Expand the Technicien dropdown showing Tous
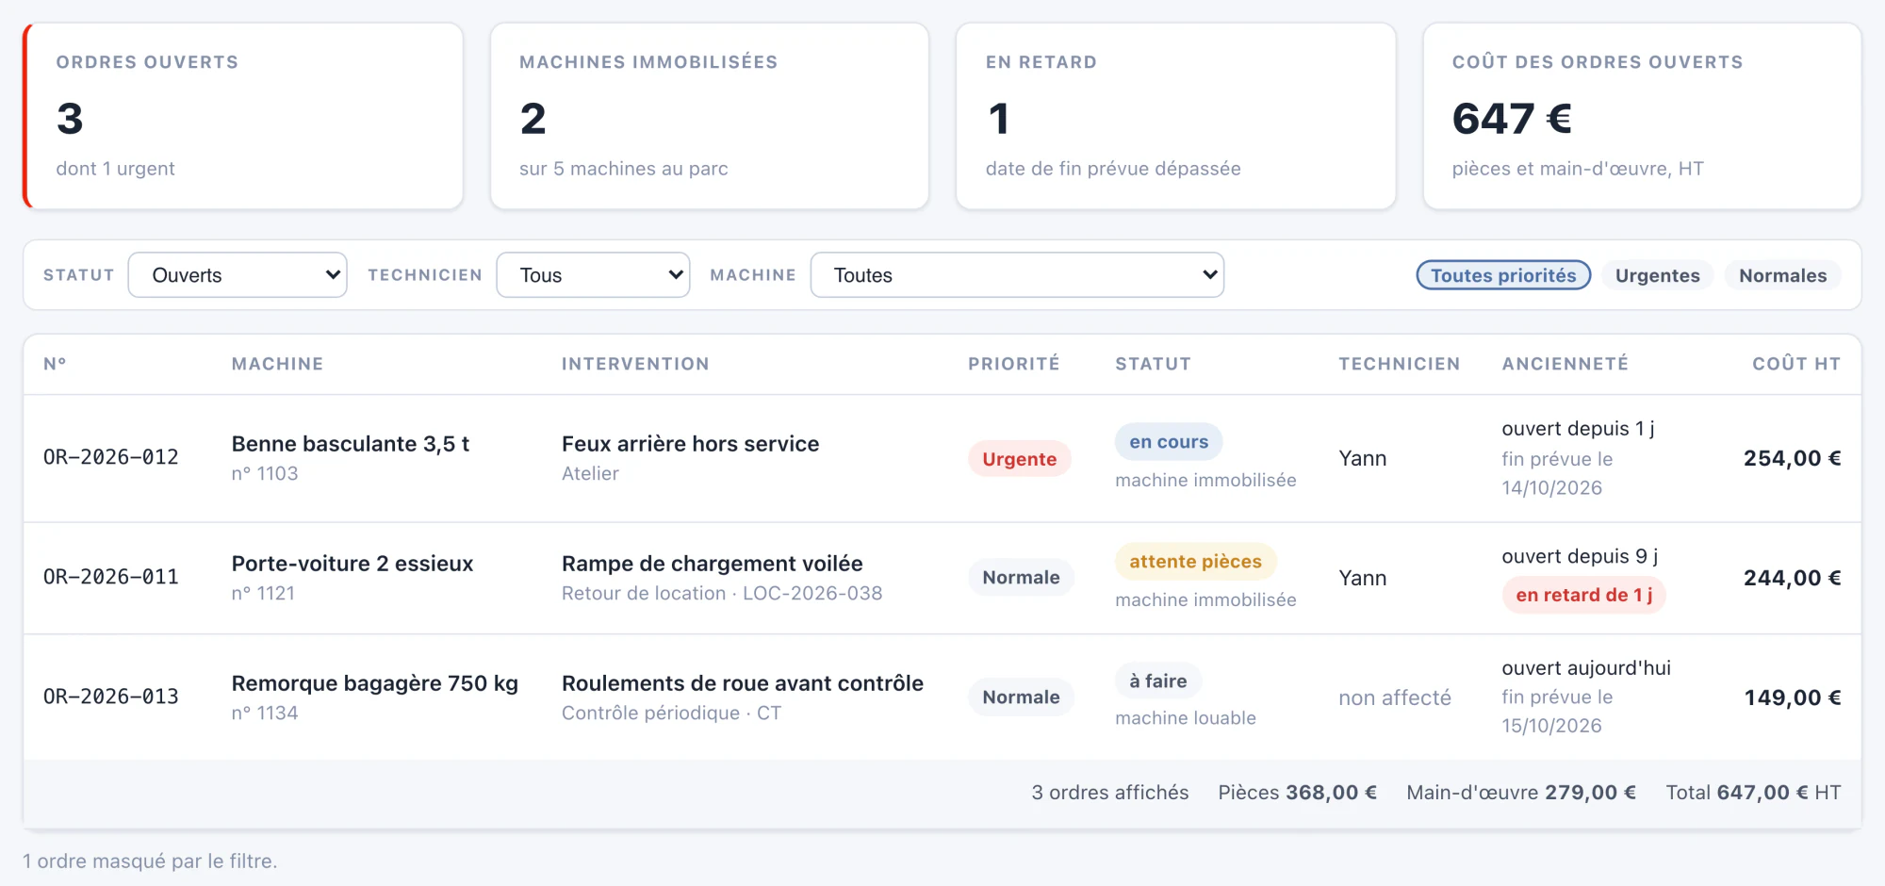 click(593, 275)
